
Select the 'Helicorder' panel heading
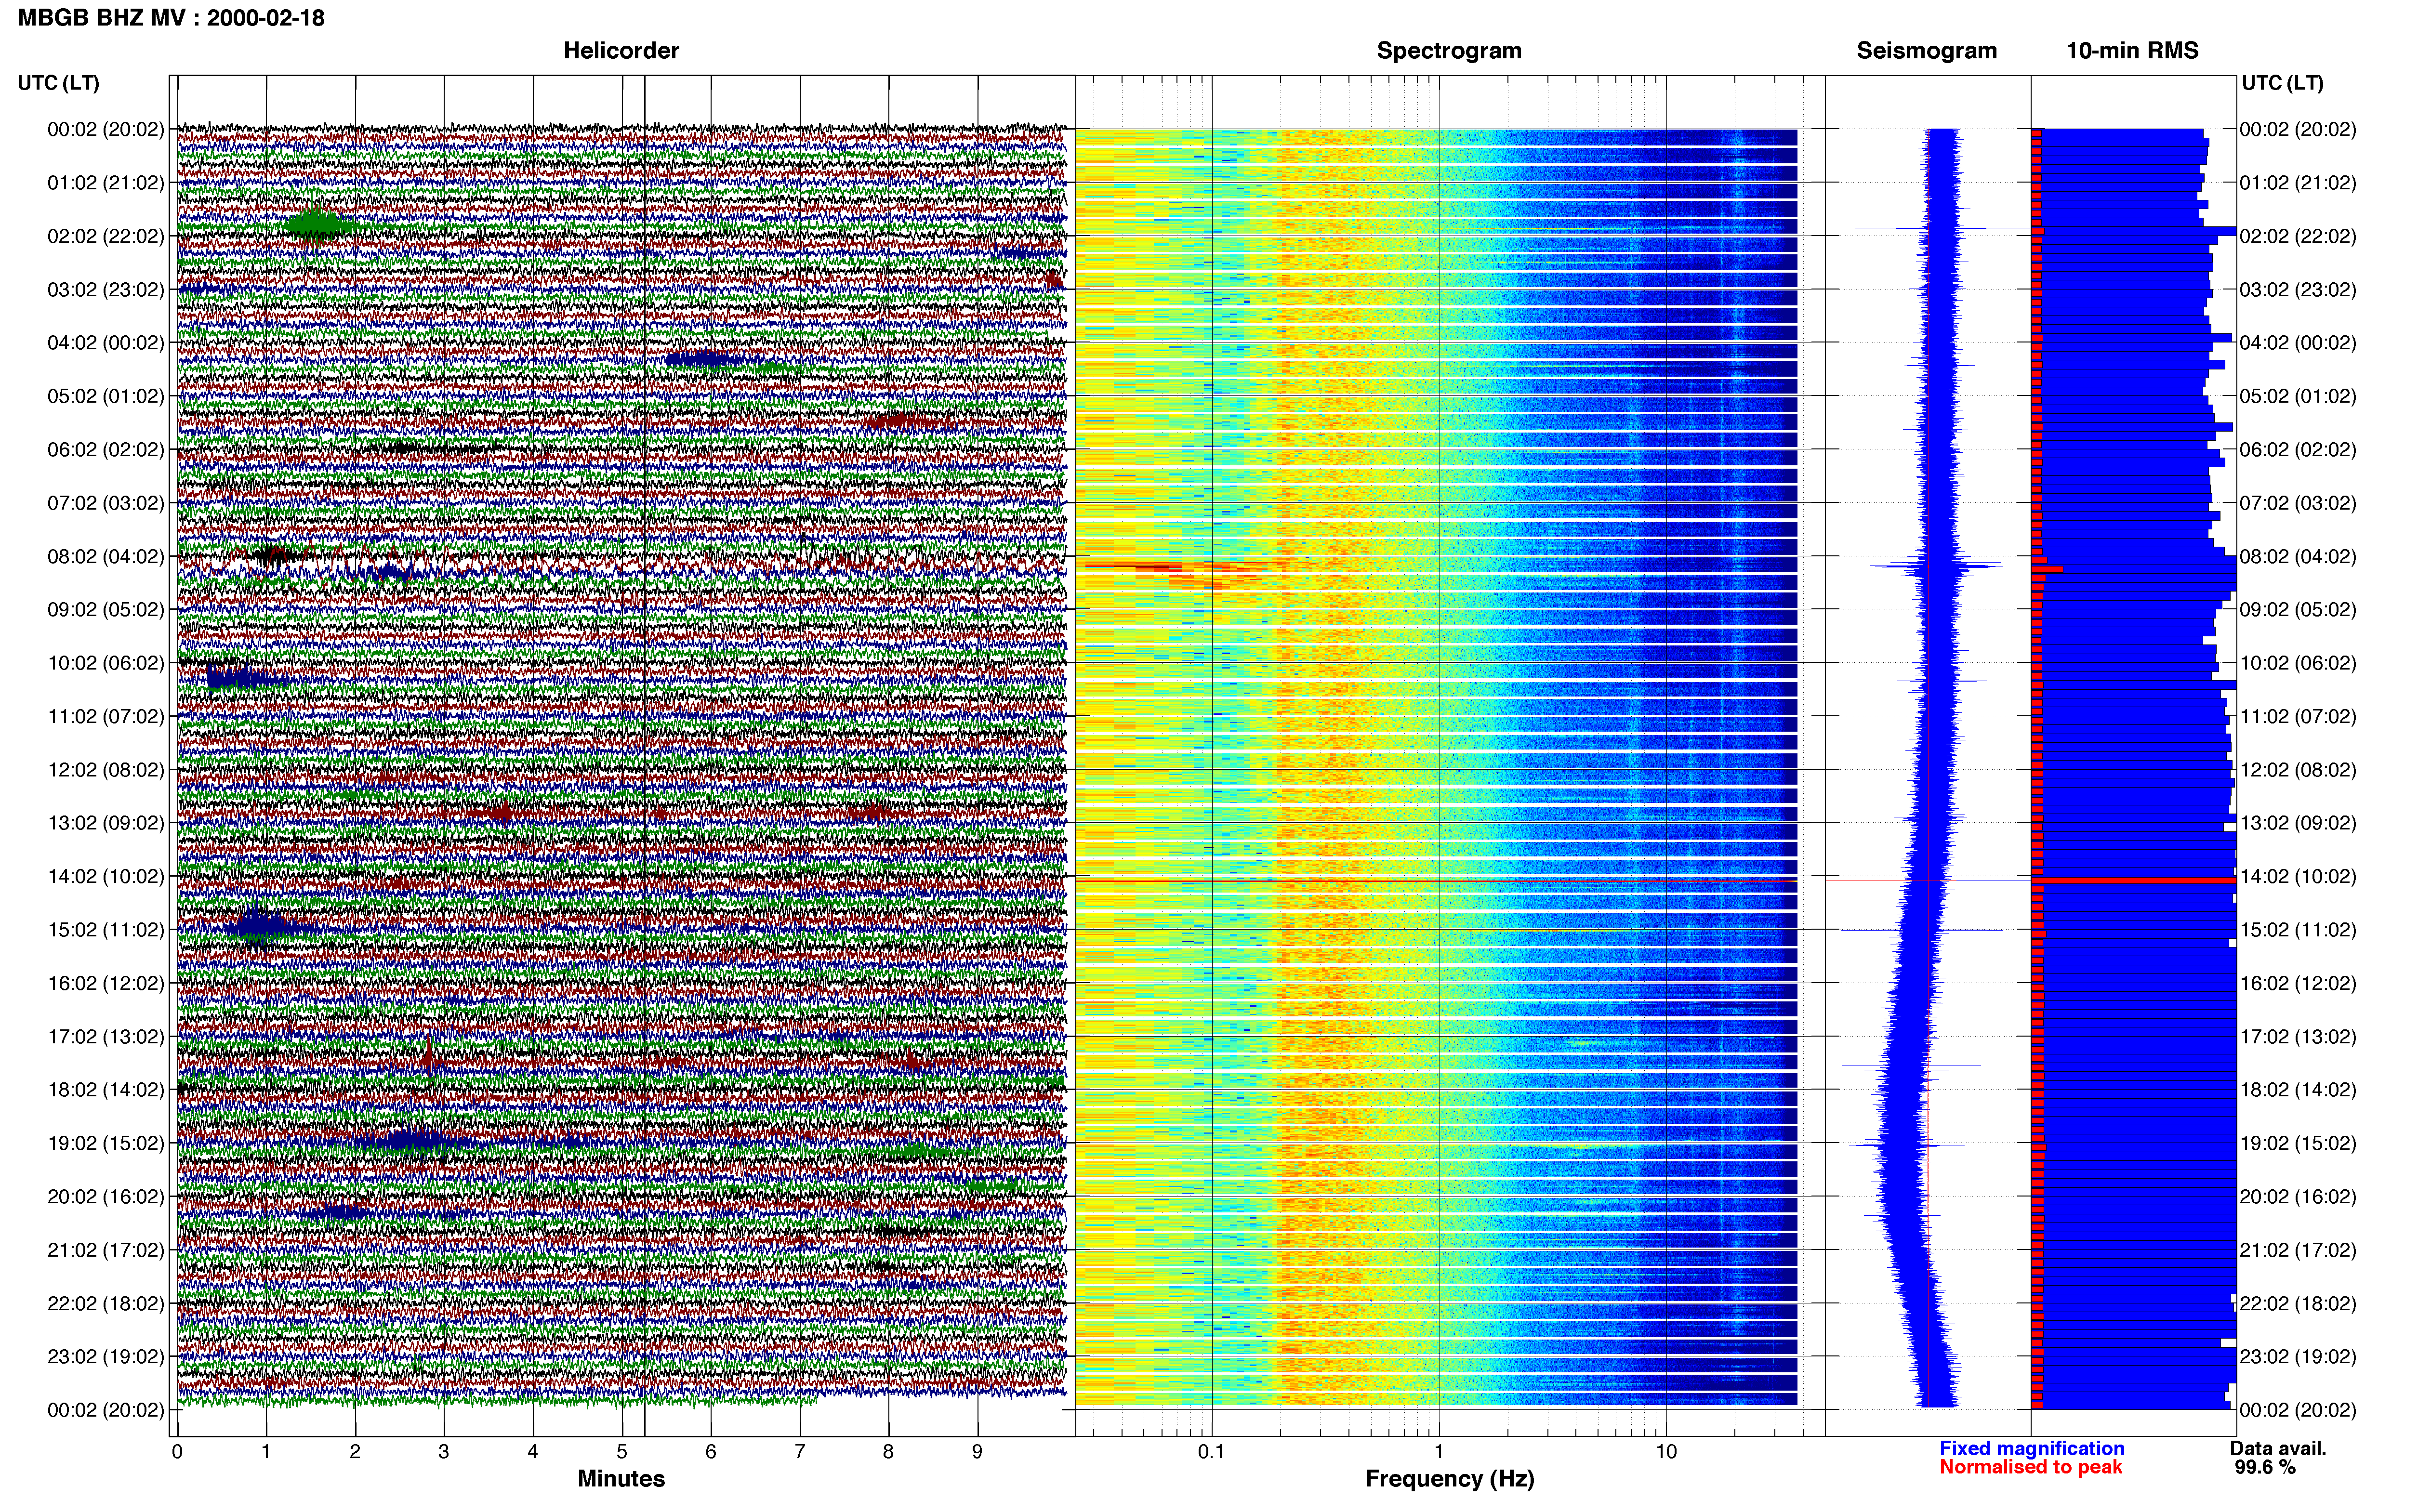[621, 51]
